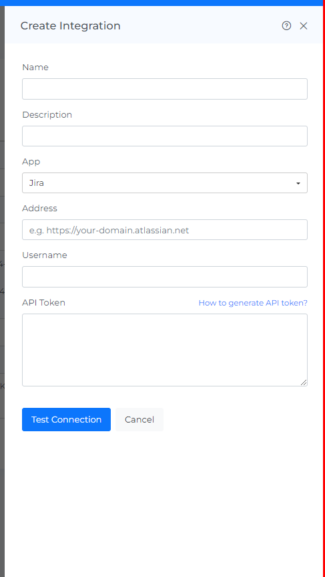This screenshot has width=325, height=577.
Task: Focus the Name input field
Action: coord(165,89)
